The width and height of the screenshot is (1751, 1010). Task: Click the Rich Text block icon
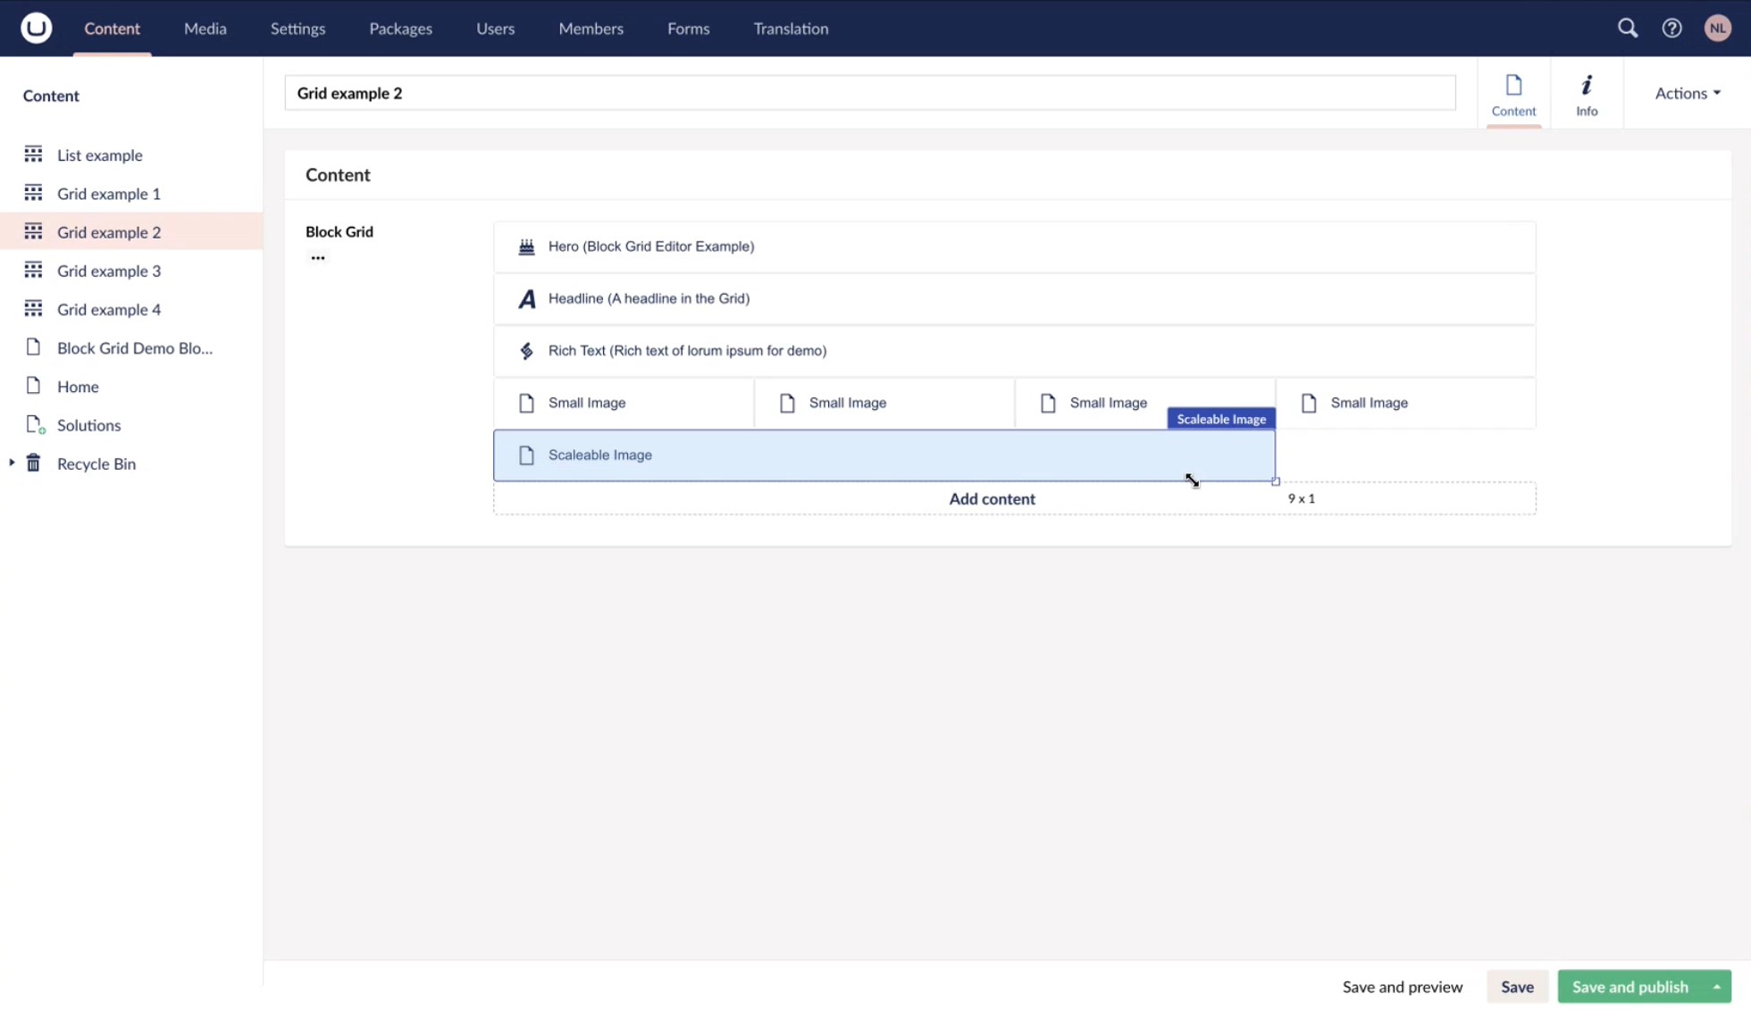526,351
